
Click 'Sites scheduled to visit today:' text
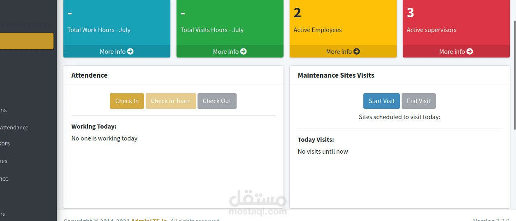(x=400, y=117)
